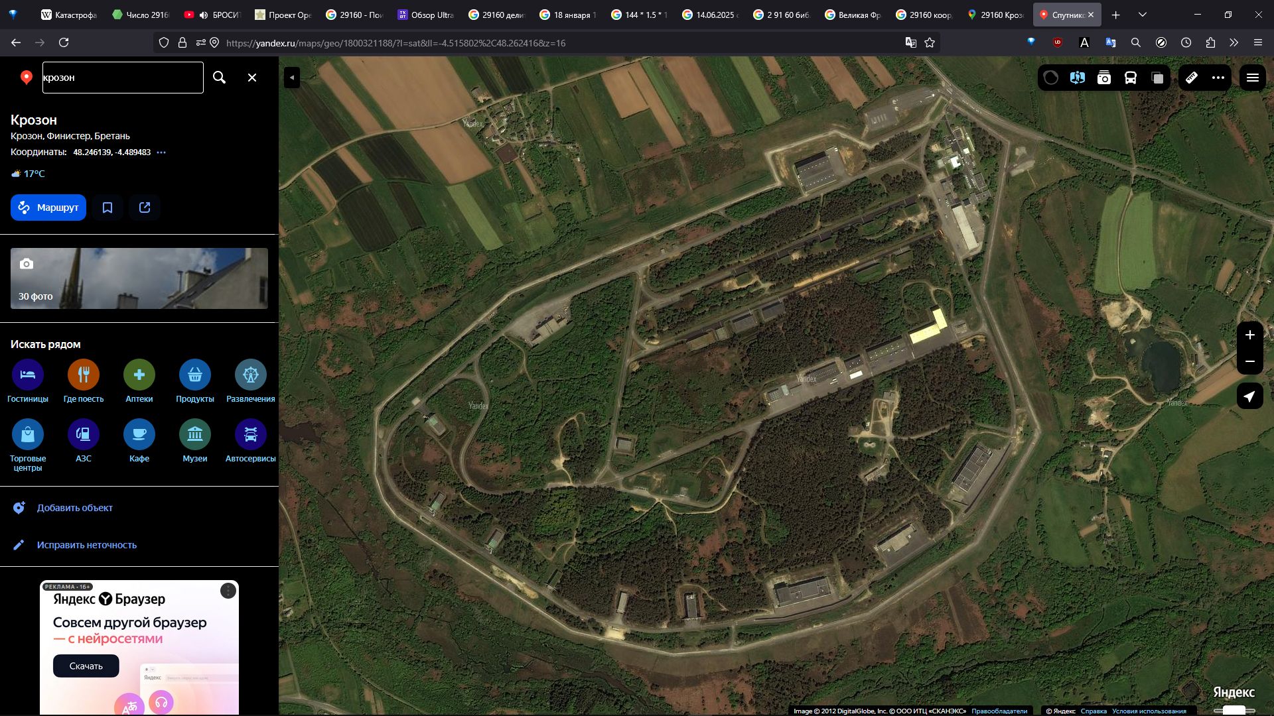This screenshot has width=1274, height=716.
Task: Select the ruler distance tool
Action: pos(1192,78)
